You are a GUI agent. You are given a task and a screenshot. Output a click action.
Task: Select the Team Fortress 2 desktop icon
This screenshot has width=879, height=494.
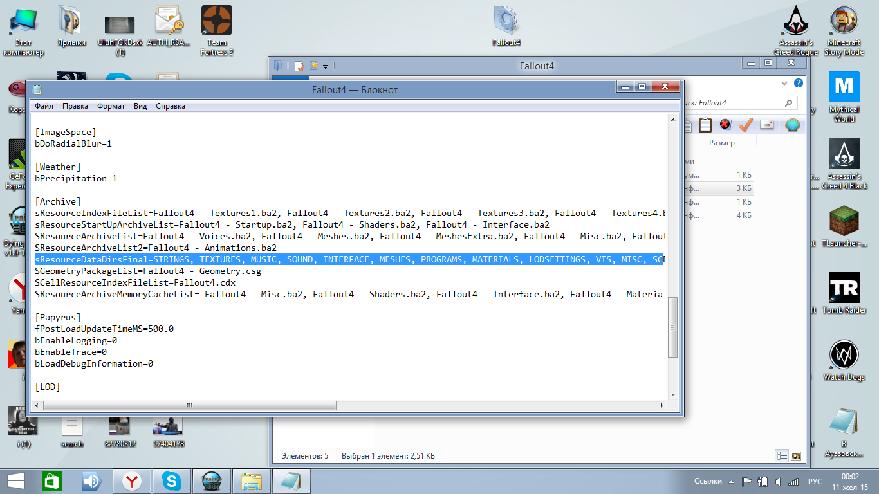click(x=217, y=30)
